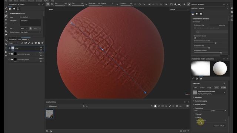The height and width of the screenshot is (133, 237).
Task: Adjust the Environment Rotation slider
Action: click(x=221, y=53)
